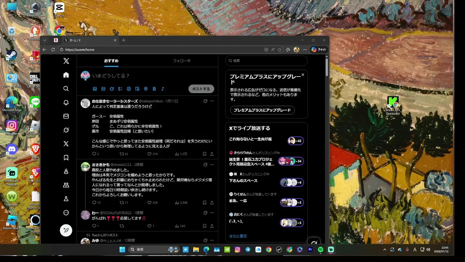Add media image icon in post composer
Viewport: 465px width, 262px height.
coord(95,89)
